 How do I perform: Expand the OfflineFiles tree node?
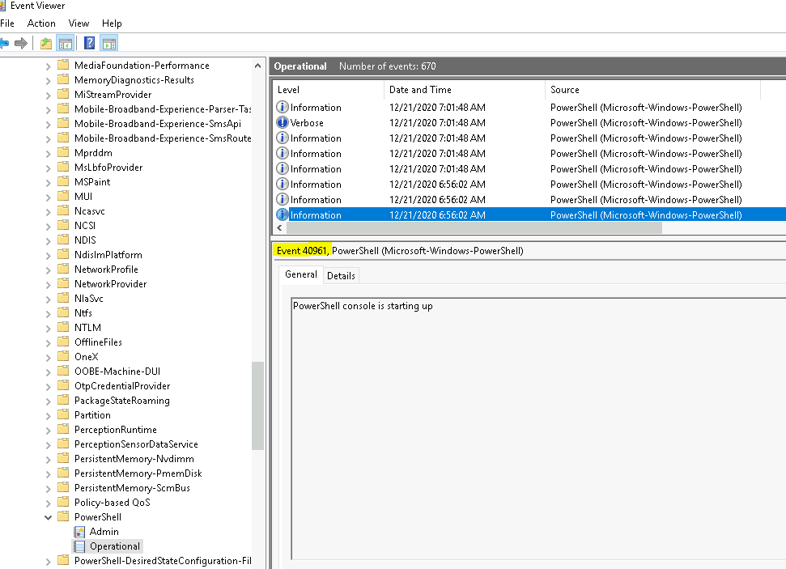point(48,343)
